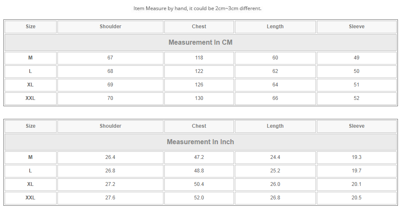
Task: Select the 27.6 inch shoulder measurement
Action: [x=110, y=198]
